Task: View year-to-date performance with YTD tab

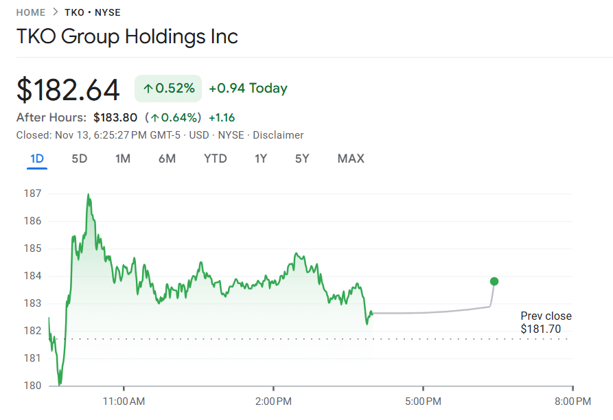Action: click(x=215, y=159)
